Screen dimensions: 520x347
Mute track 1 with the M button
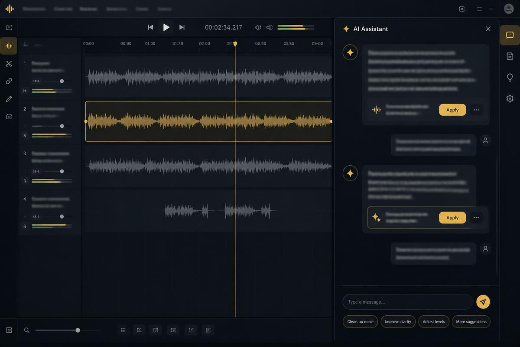pos(25,91)
